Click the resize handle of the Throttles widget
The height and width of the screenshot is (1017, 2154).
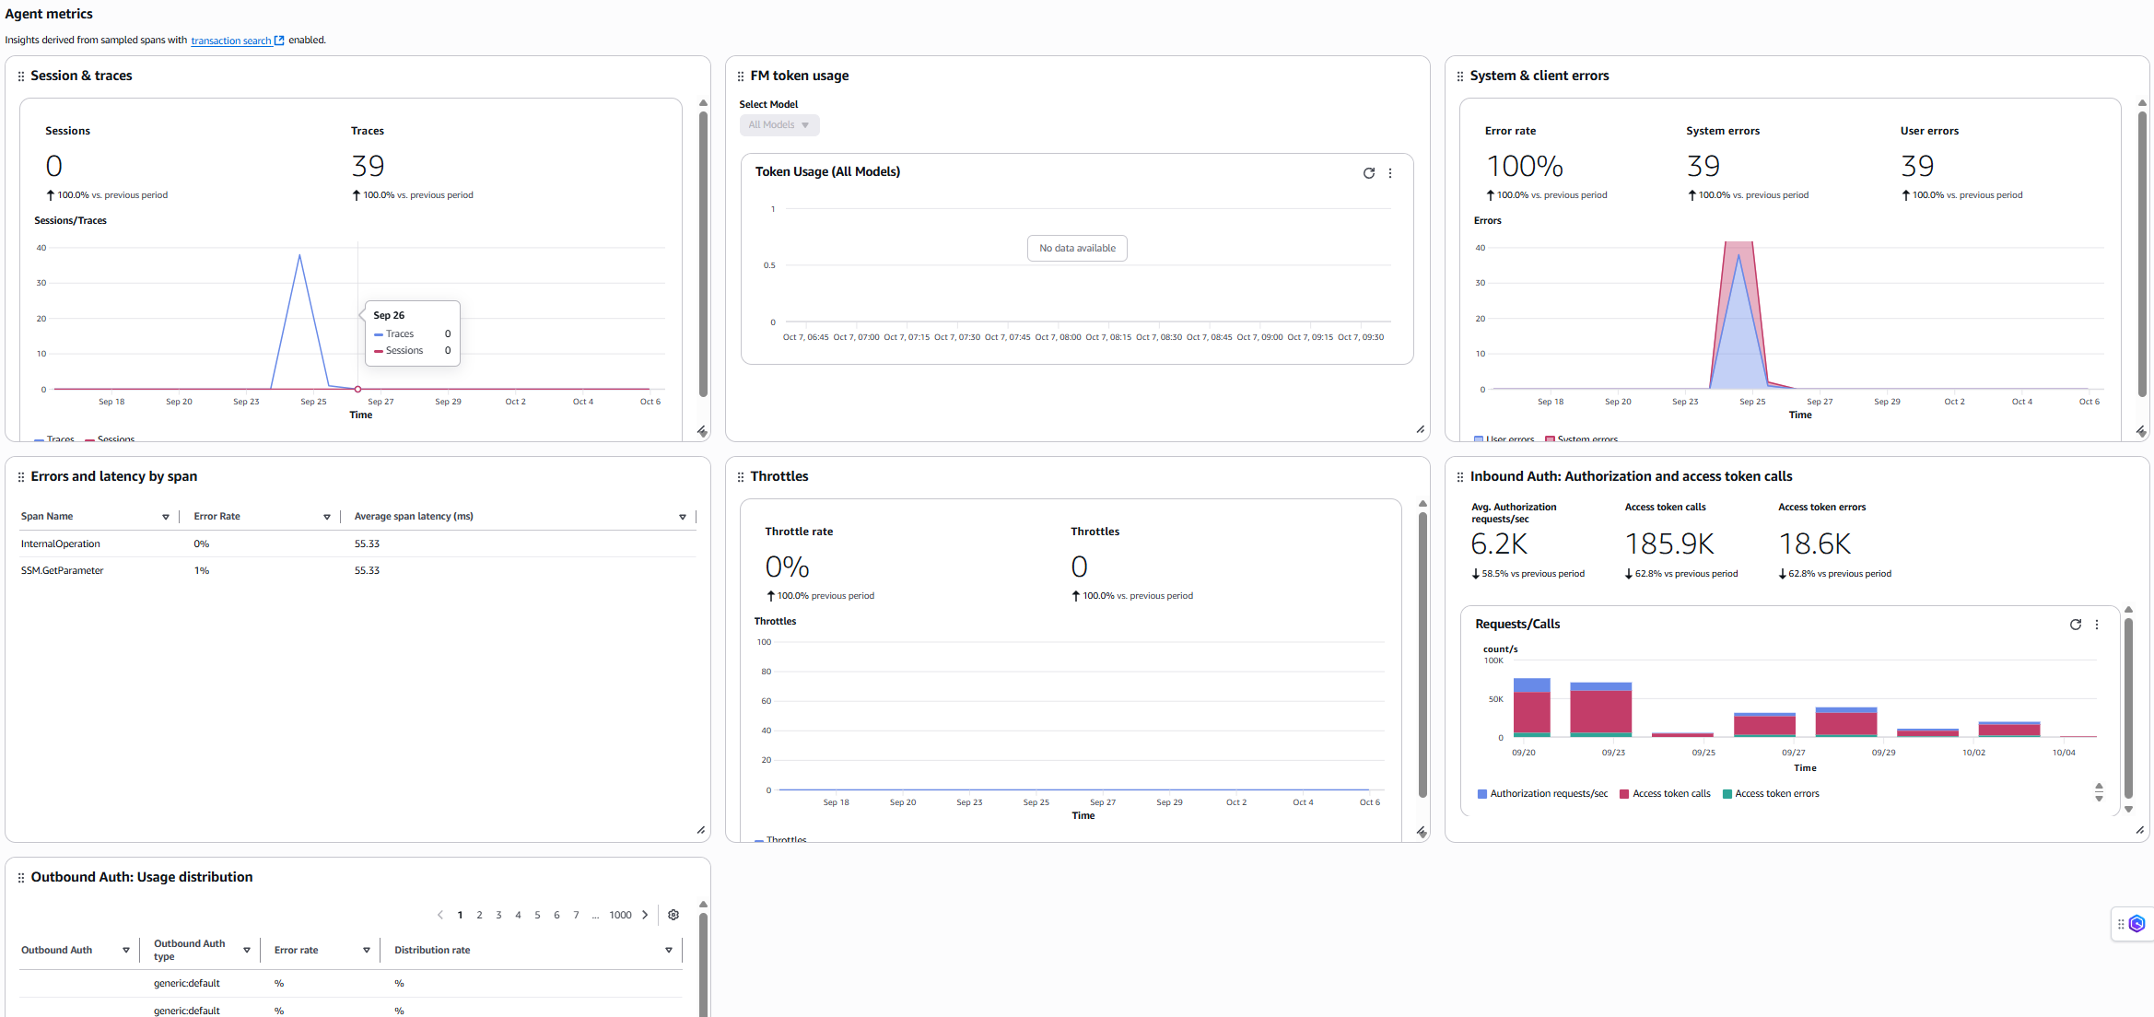point(1420,832)
